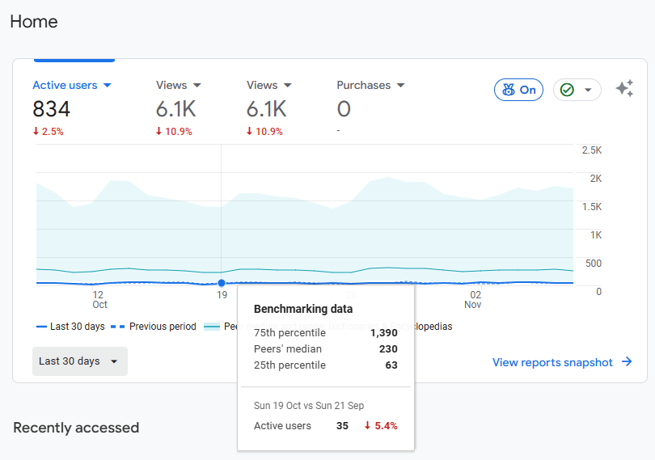Select the Views metric tab next to Active users

(x=178, y=85)
